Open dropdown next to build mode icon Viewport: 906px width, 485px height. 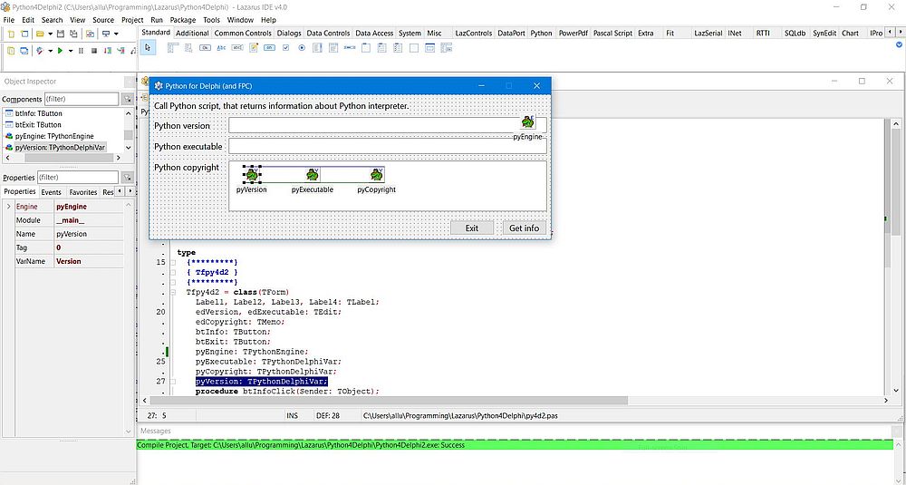[50, 51]
